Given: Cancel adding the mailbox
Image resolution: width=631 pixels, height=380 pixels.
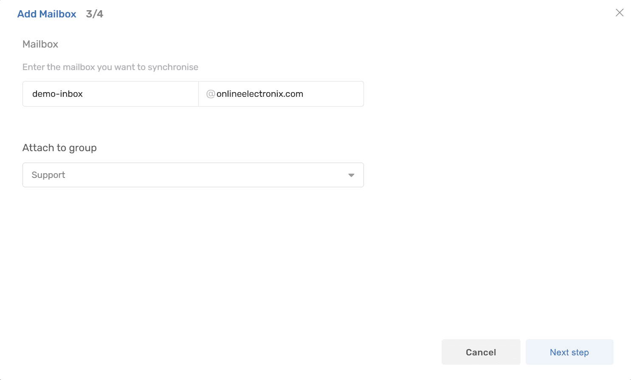Looking at the screenshot, I should (x=481, y=352).
